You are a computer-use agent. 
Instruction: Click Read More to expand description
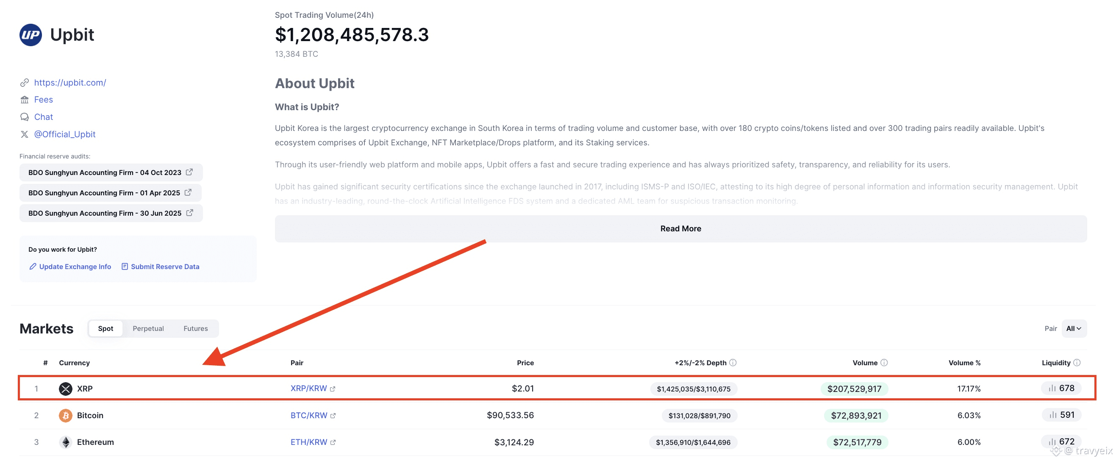click(x=680, y=229)
